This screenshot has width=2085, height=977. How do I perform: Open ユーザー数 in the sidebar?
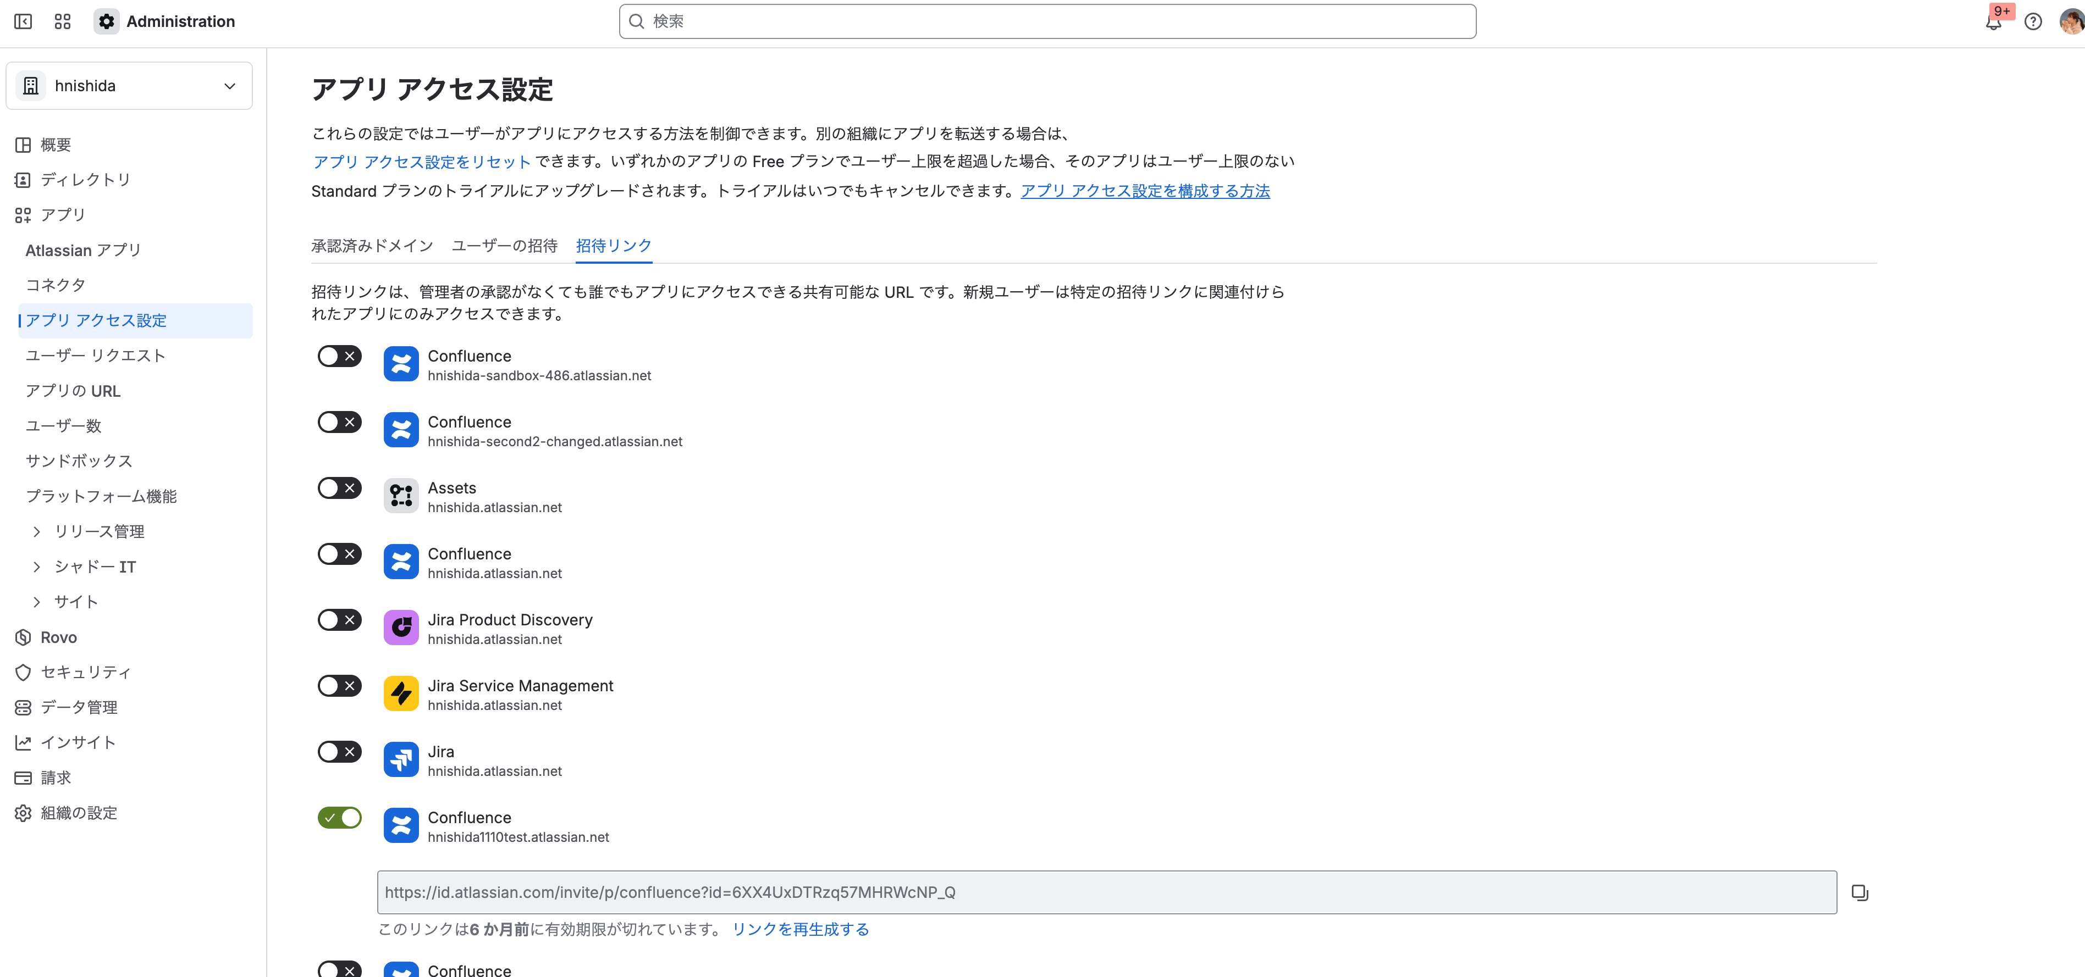pyautogui.click(x=63, y=425)
